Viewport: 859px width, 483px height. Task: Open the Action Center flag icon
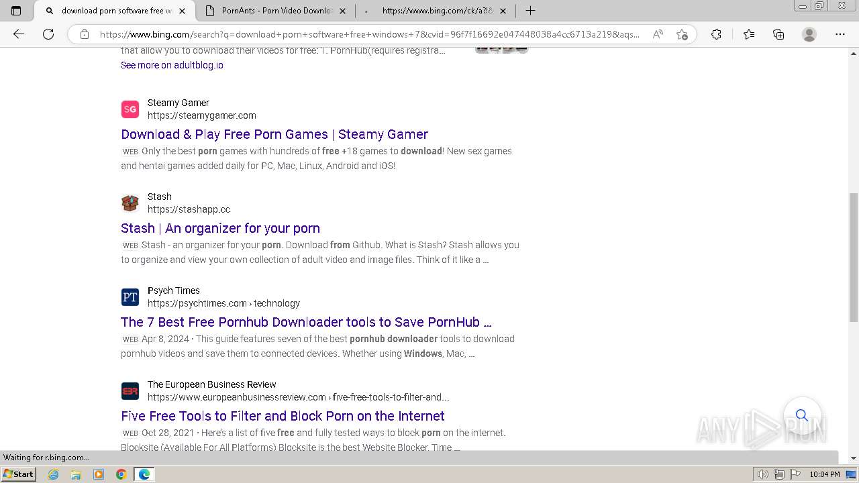click(795, 474)
